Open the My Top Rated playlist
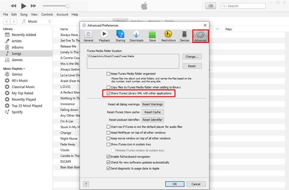 click(x=22, y=93)
